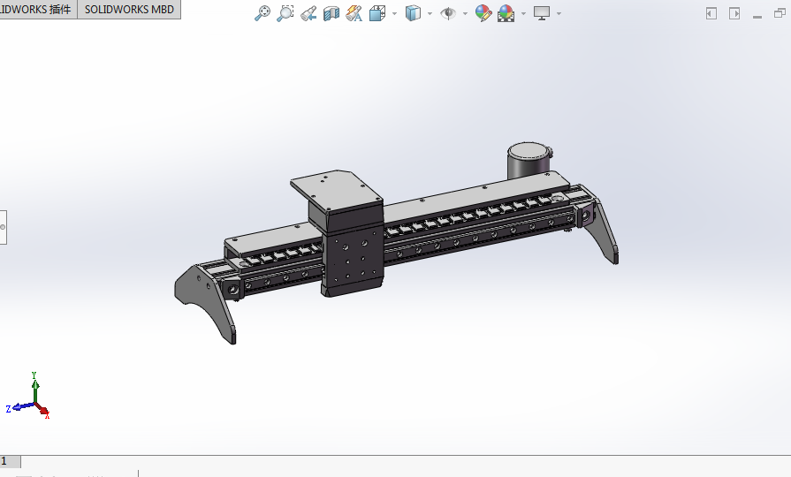Expand View Orientation dropdown arrow

(394, 13)
